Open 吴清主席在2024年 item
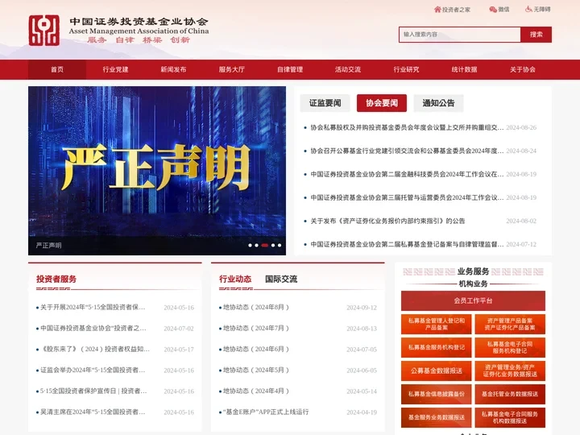The width and height of the screenshot is (580, 435). 93,412
